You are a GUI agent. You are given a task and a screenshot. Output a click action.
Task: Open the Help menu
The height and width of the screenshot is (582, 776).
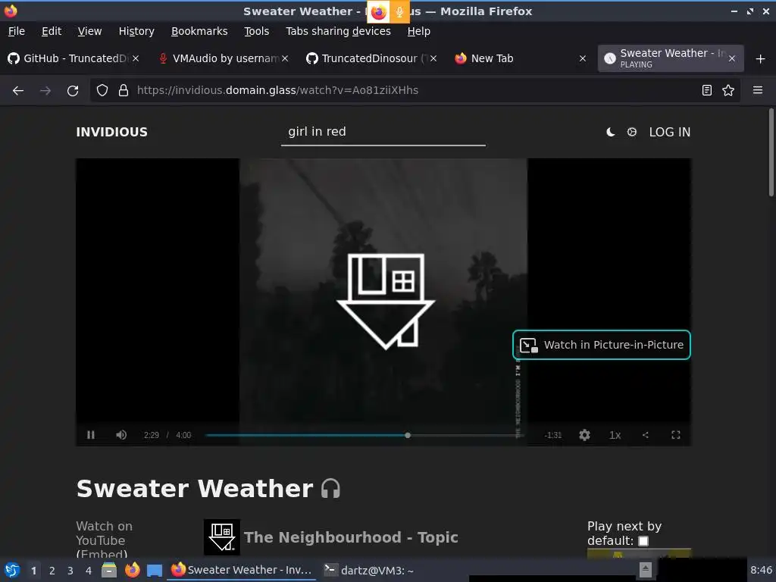(418, 31)
